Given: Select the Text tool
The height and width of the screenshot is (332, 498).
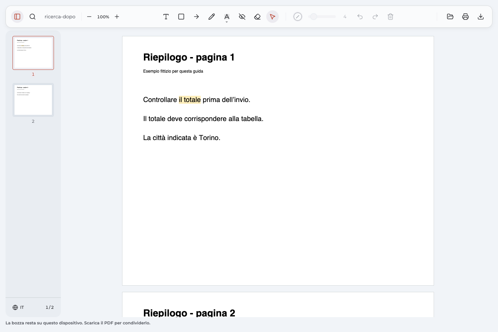Looking at the screenshot, I should pos(166,17).
